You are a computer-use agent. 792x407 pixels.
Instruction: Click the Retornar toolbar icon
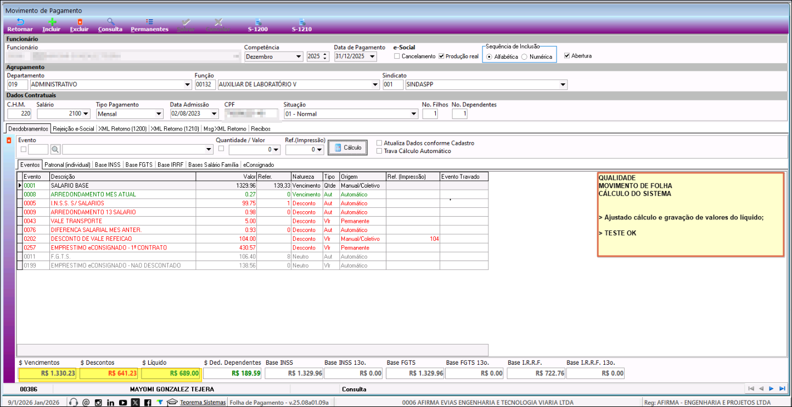click(x=20, y=22)
